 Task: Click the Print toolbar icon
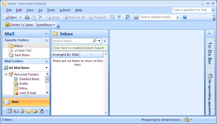pyautogui.click(x=27, y=17)
